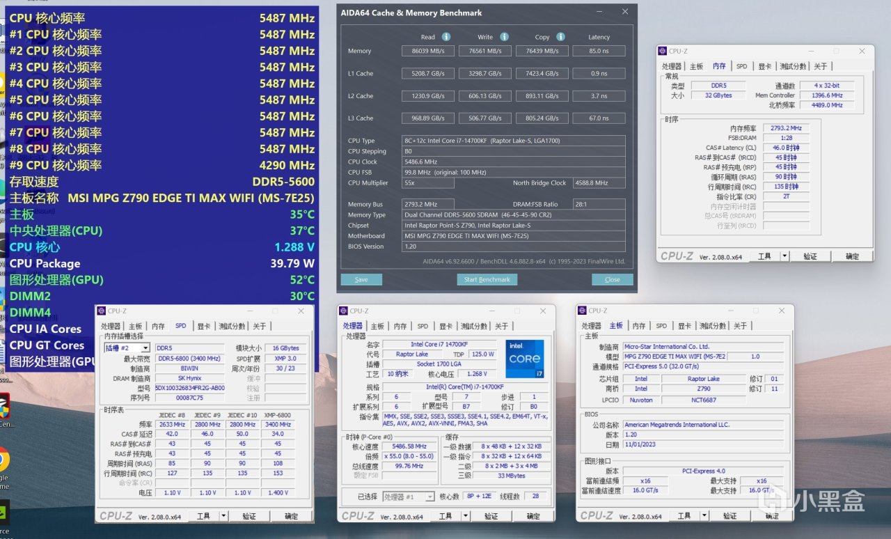This screenshot has width=891, height=539.
Task: Open the 内存 tab in the SPD window
Action: coord(159,326)
